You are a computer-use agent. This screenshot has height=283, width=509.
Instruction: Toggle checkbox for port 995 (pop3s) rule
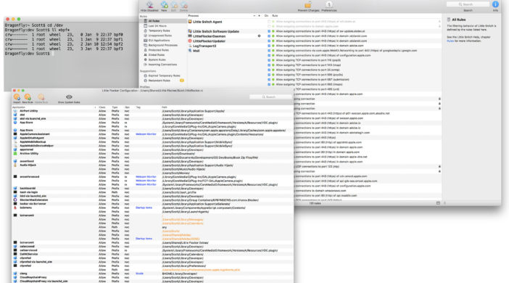pyautogui.click(x=269, y=75)
